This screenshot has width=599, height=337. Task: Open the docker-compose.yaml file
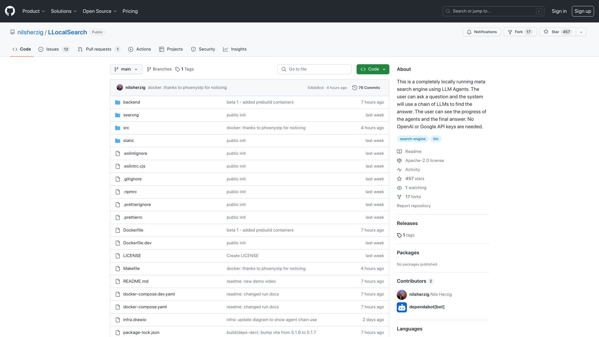[145, 307]
